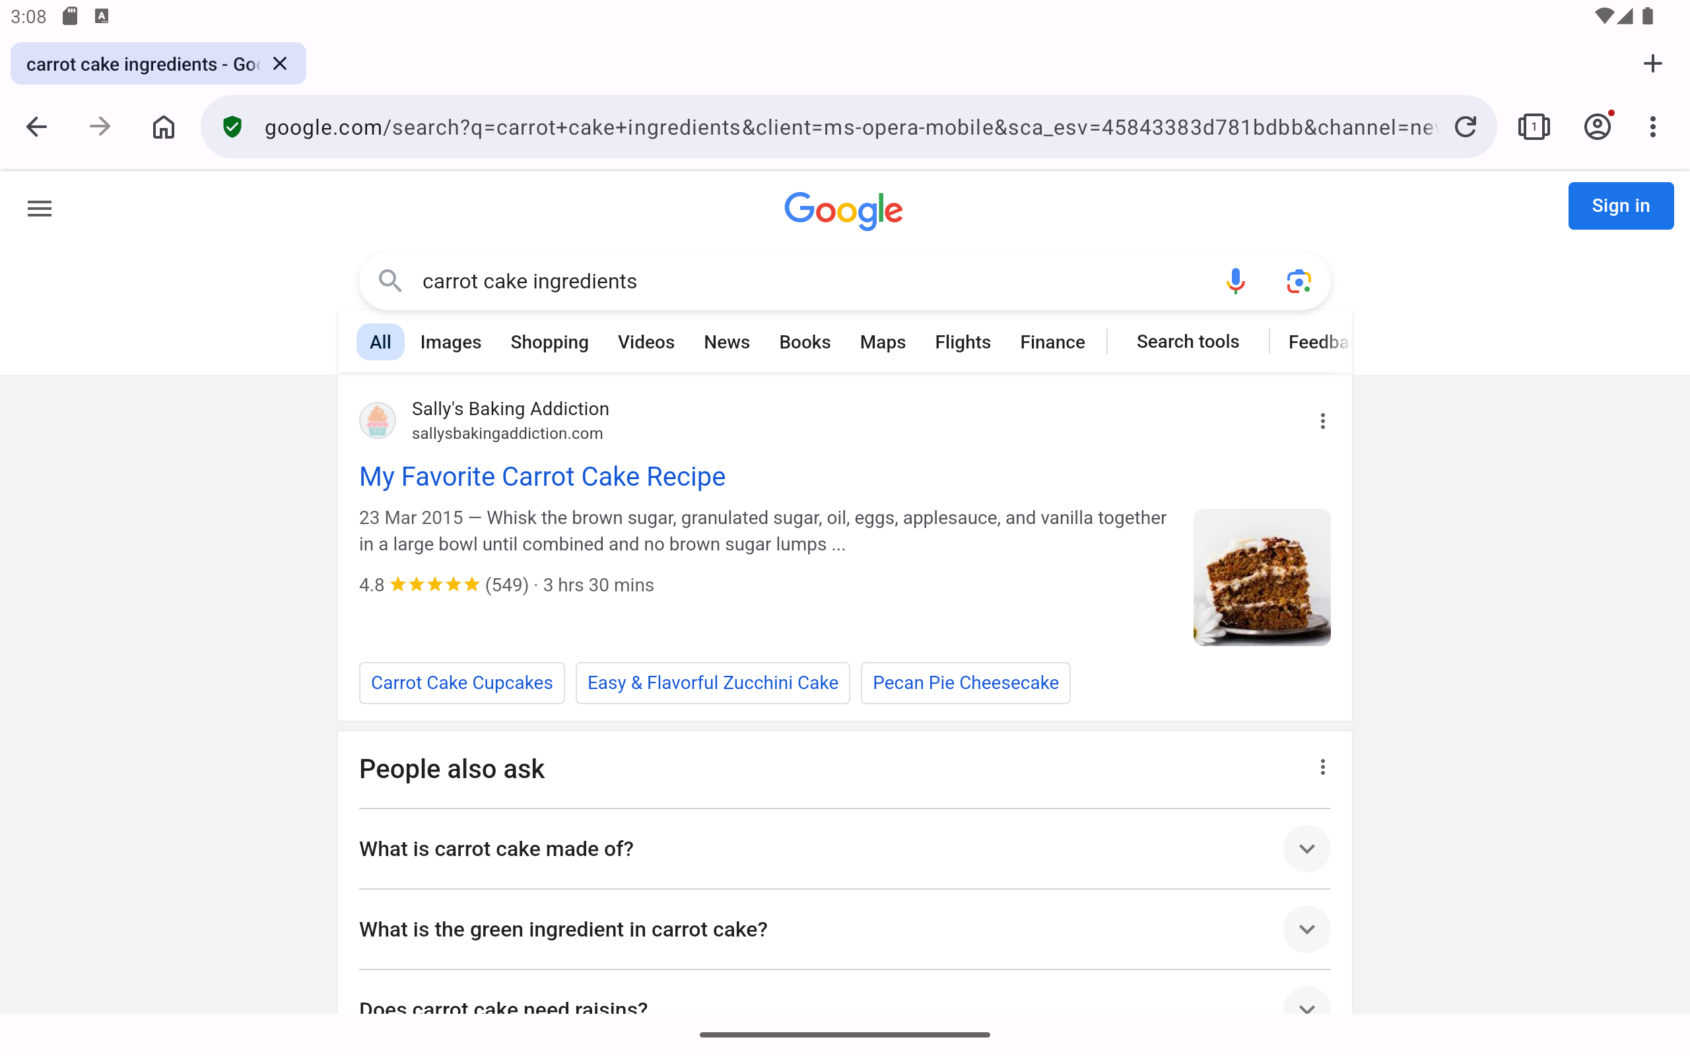
Task: Open "My Favorite Carrot Cake Recipe" link
Action: point(542,477)
